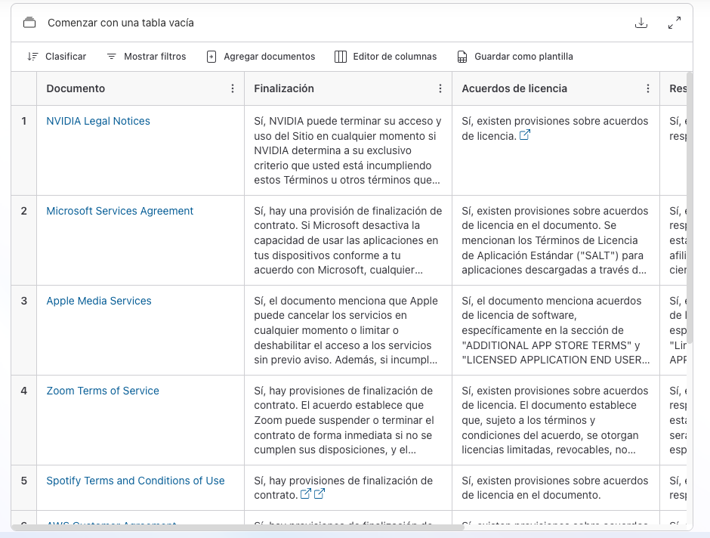The height and width of the screenshot is (538, 710).
Task: Click the download icon in the header
Action: pos(641,23)
